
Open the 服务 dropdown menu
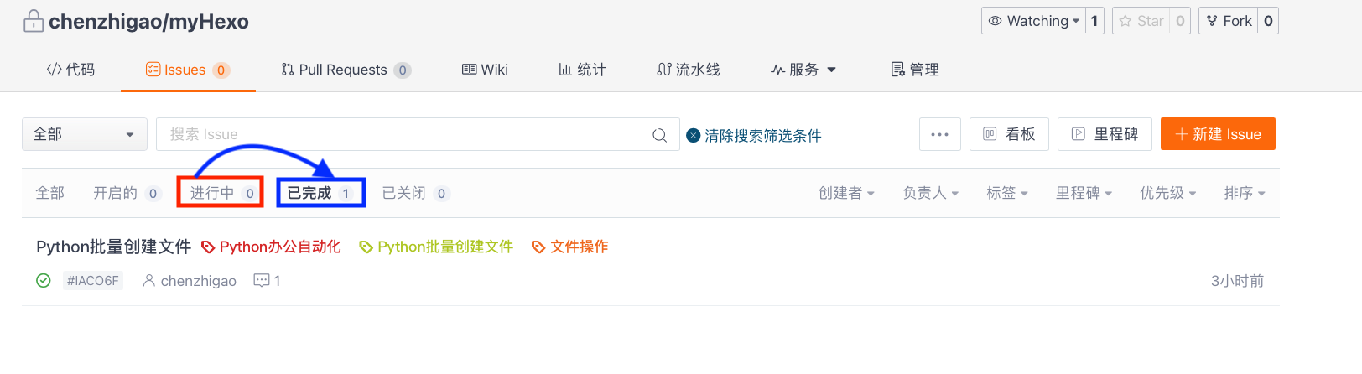(x=803, y=70)
